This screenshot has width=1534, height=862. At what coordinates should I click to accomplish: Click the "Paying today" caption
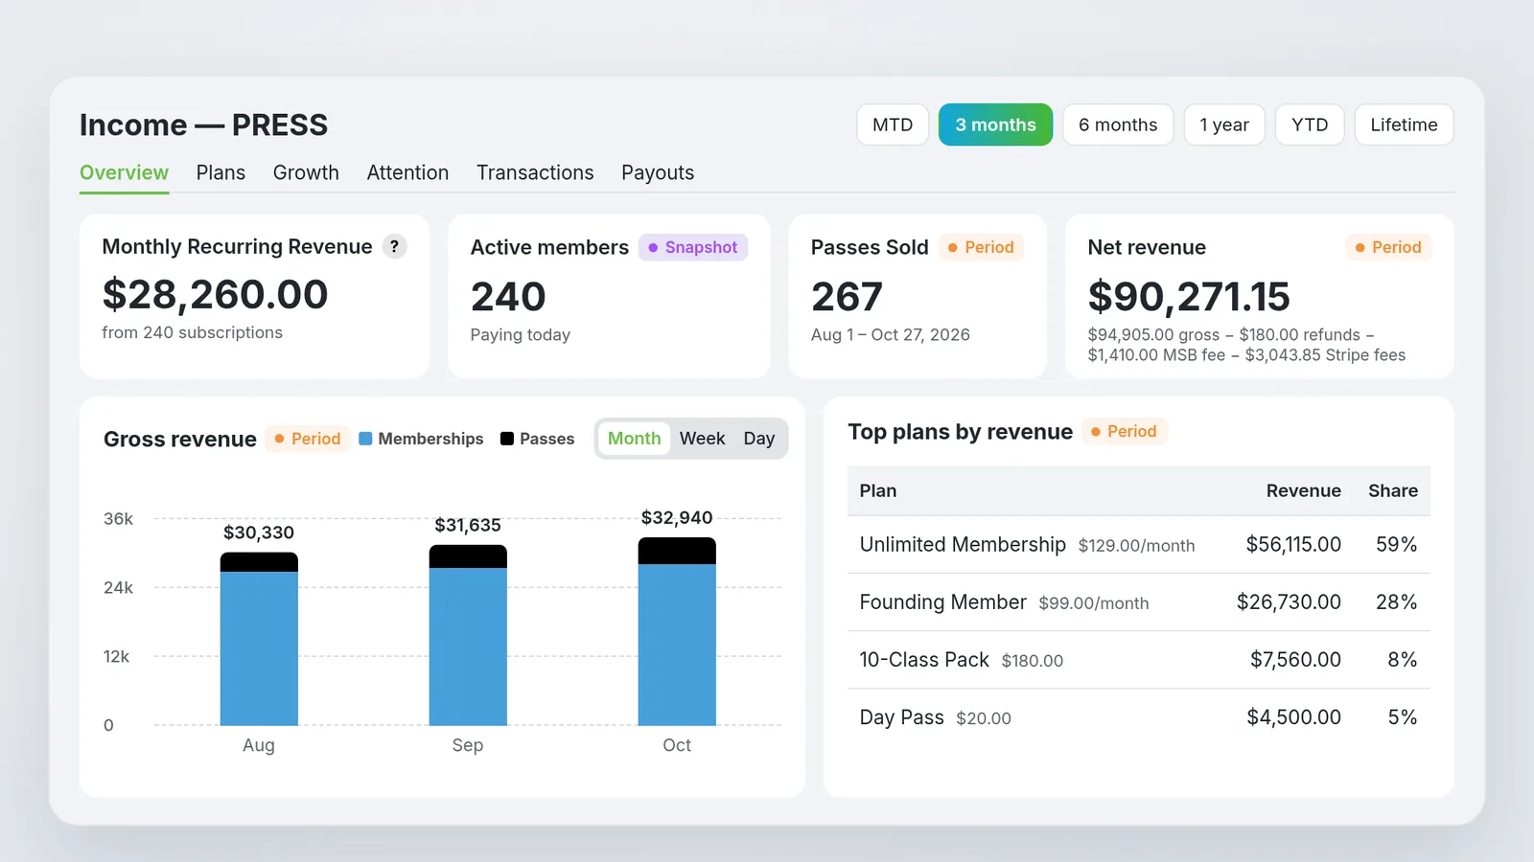point(521,334)
